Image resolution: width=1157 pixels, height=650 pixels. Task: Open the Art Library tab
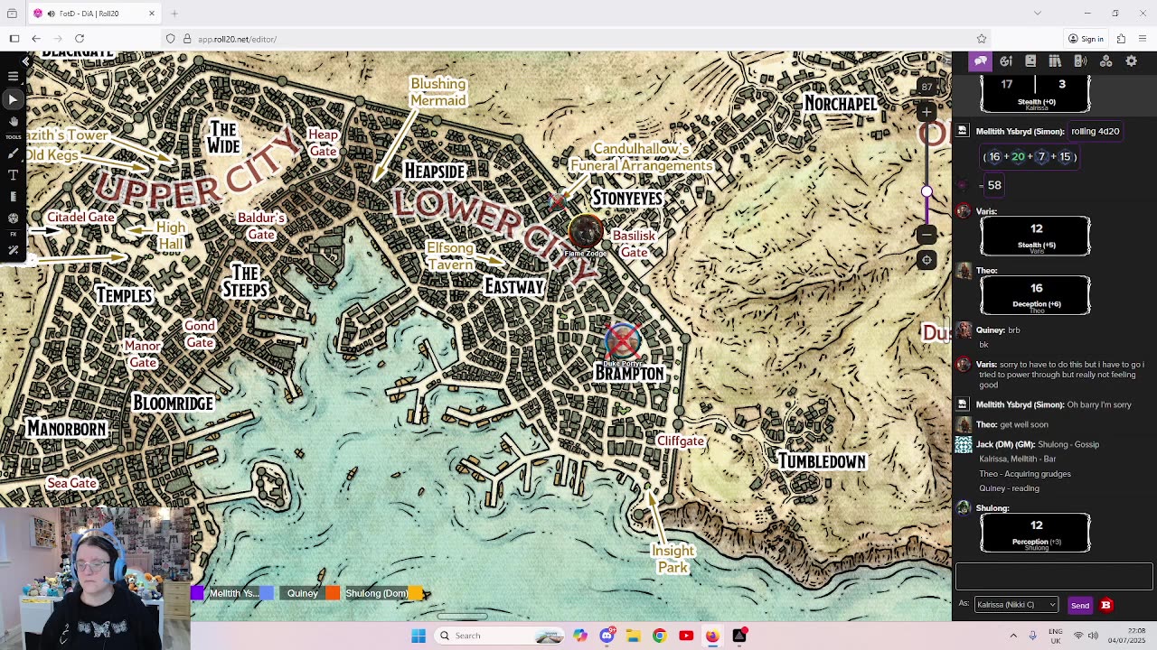[1006, 60]
